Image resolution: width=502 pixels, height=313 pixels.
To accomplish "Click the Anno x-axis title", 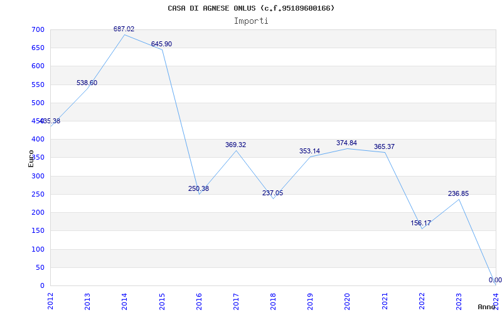I will click(487, 307).
